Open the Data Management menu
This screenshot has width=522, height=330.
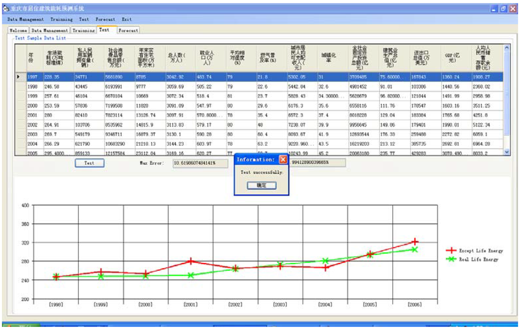pyautogui.click(x=25, y=19)
